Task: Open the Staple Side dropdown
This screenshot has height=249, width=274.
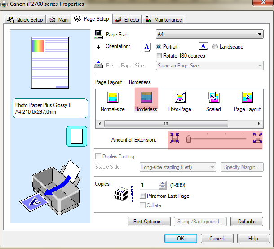Action: [178, 167]
